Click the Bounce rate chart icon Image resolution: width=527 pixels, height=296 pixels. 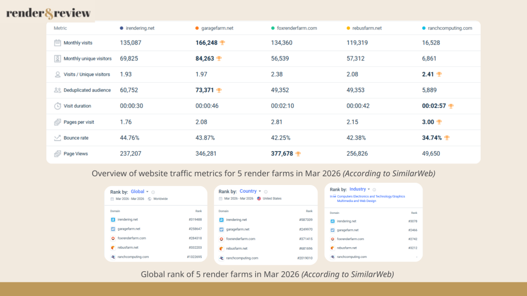pyautogui.click(x=58, y=138)
